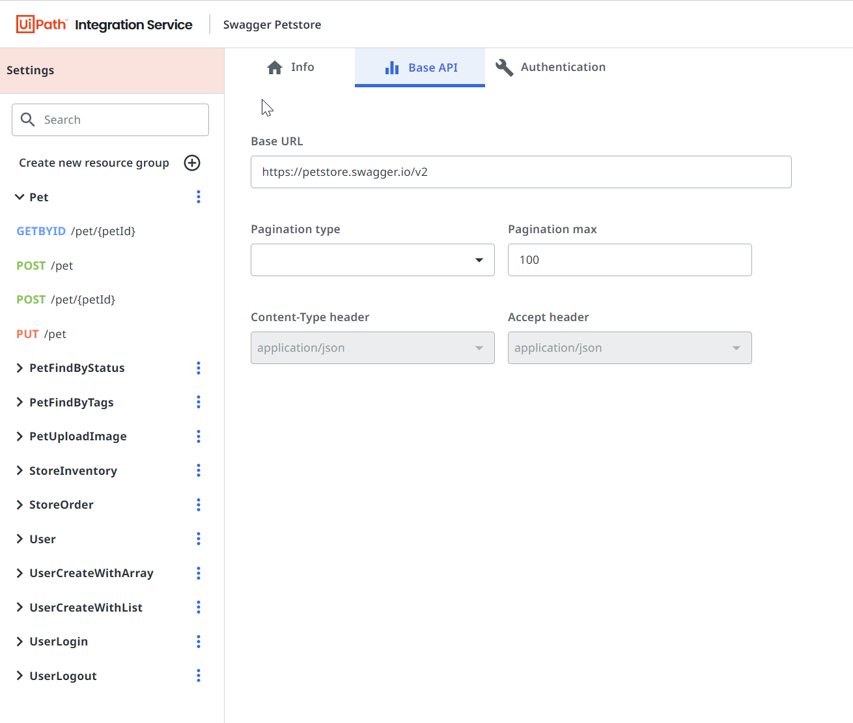Expand the UserLogin group chevron

pyautogui.click(x=20, y=642)
